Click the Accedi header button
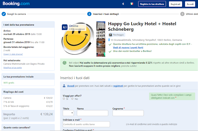The height and width of the screenshot is (131, 198). coord(190,4)
